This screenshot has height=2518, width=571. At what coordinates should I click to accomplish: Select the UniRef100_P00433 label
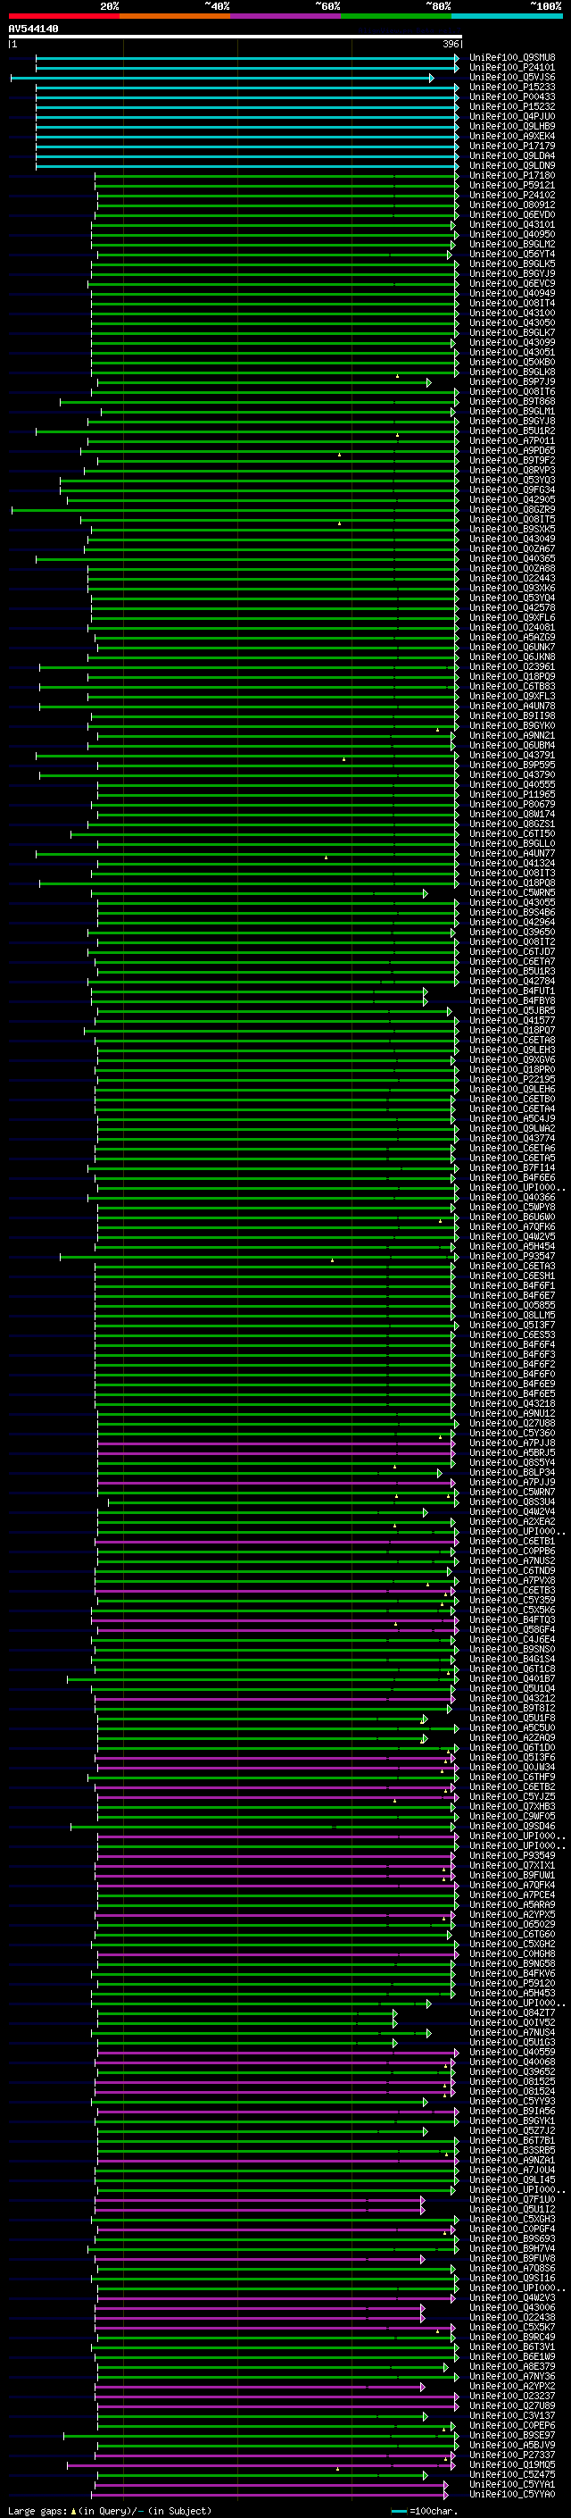click(x=511, y=96)
